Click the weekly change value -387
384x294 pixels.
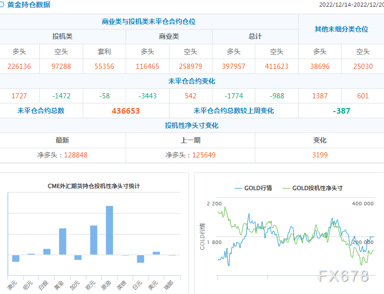tap(341, 111)
